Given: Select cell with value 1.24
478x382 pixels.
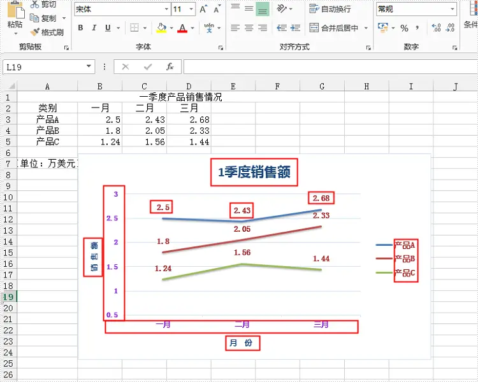Looking at the screenshot, I should point(99,141).
